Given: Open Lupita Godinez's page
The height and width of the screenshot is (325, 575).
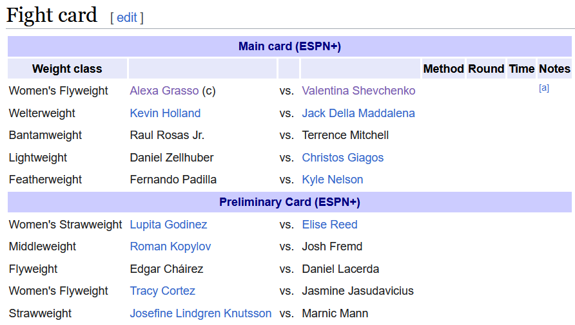Looking at the screenshot, I should 168,225.
